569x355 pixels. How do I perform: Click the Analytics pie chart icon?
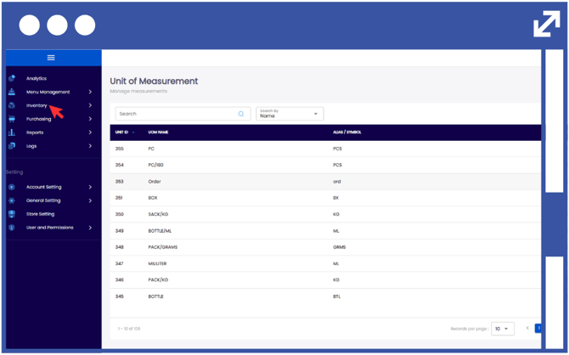click(x=12, y=78)
